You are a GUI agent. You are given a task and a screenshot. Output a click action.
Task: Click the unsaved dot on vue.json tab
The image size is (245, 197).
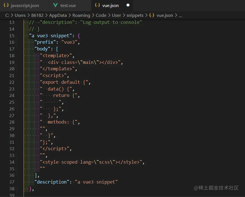pyautogui.click(x=128, y=5)
